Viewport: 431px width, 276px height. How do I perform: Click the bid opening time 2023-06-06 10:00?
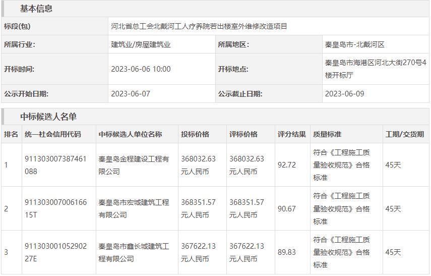(141, 69)
